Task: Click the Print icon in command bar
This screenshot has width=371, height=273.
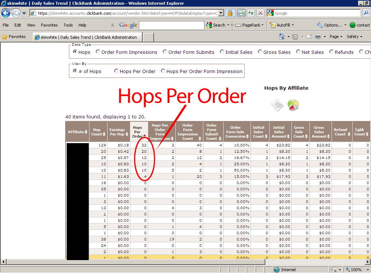Action: tap(318, 37)
